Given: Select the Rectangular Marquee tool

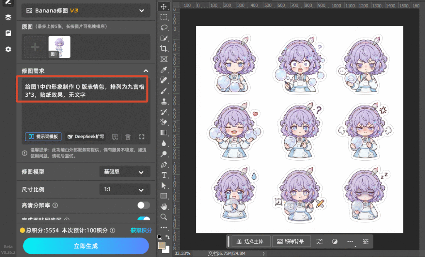Looking at the screenshot, I should pos(164,17).
